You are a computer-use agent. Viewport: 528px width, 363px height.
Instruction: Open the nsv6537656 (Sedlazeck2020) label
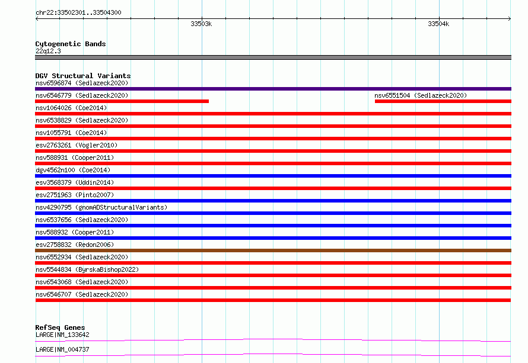(82, 220)
